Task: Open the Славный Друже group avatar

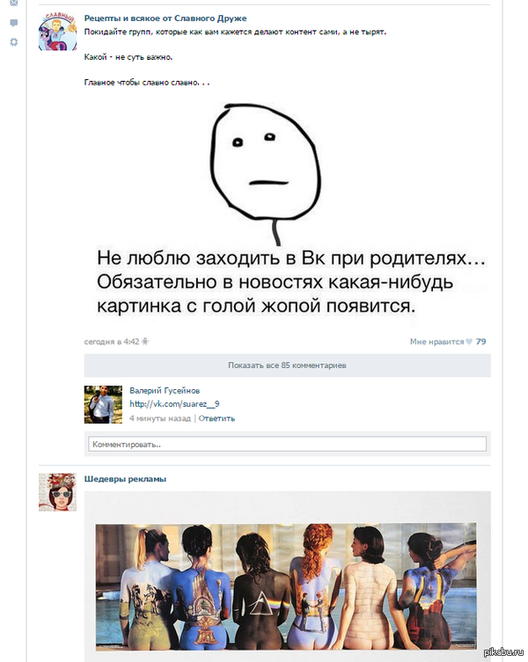Action: click(57, 32)
